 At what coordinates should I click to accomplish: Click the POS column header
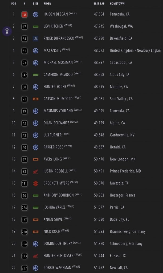14,4
